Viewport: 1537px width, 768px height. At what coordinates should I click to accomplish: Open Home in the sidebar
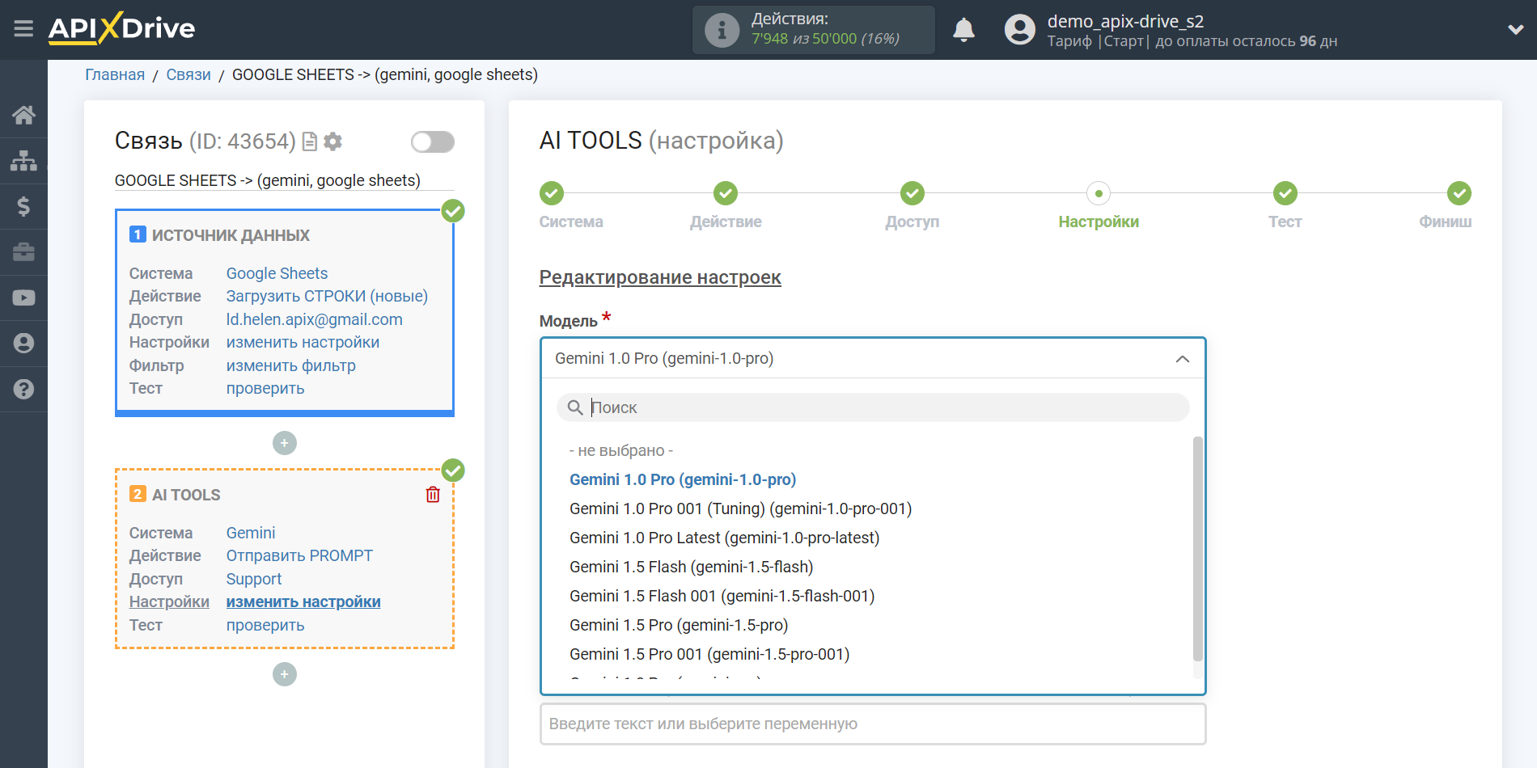pos(23,116)
